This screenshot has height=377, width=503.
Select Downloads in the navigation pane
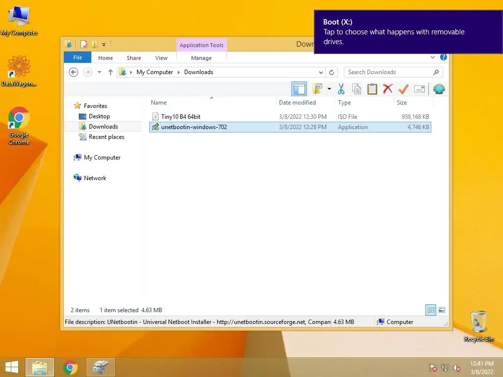103,126
